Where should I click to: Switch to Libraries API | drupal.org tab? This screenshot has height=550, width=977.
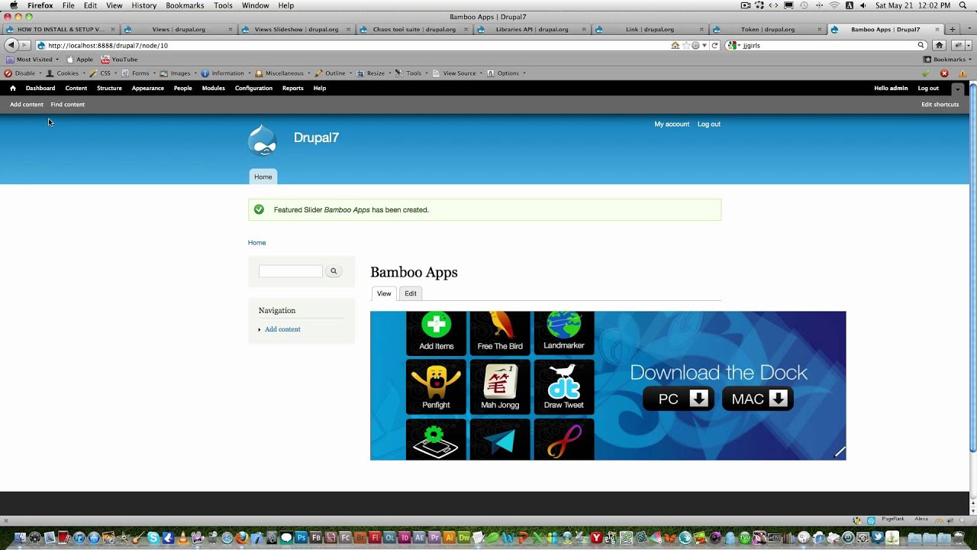[x=532, y=30]
